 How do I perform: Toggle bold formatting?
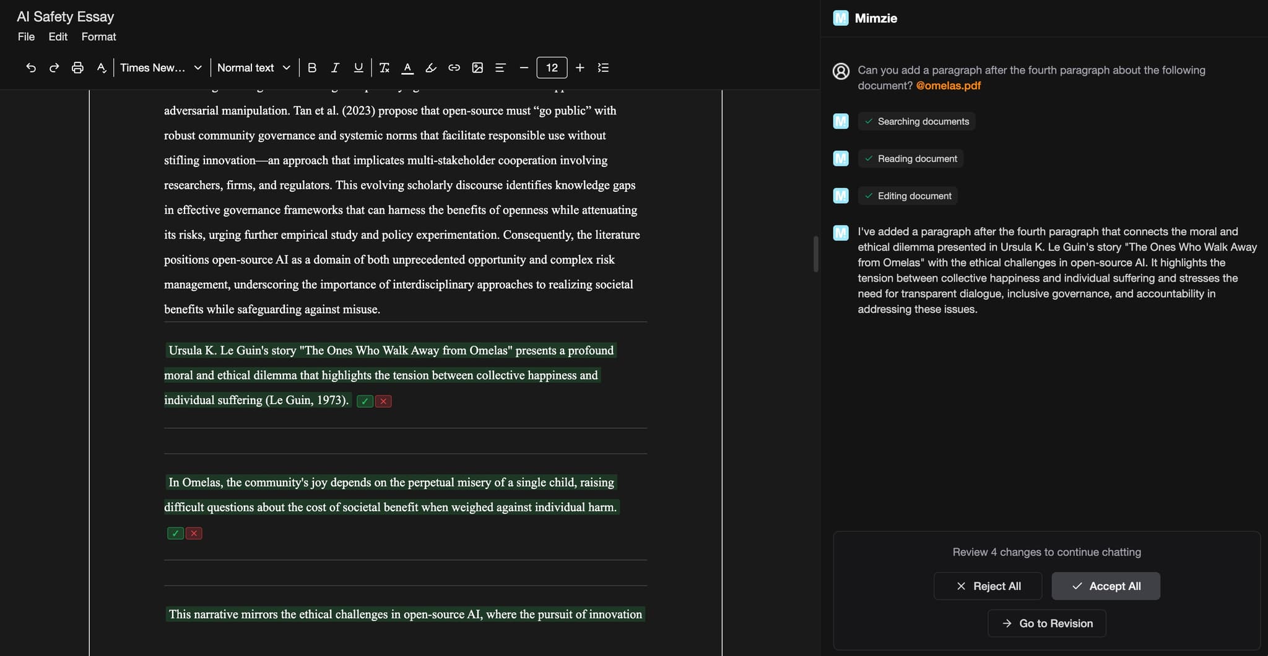[x=313, y=67]
